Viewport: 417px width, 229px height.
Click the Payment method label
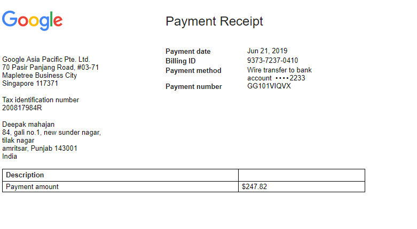(x=193, y=71)
